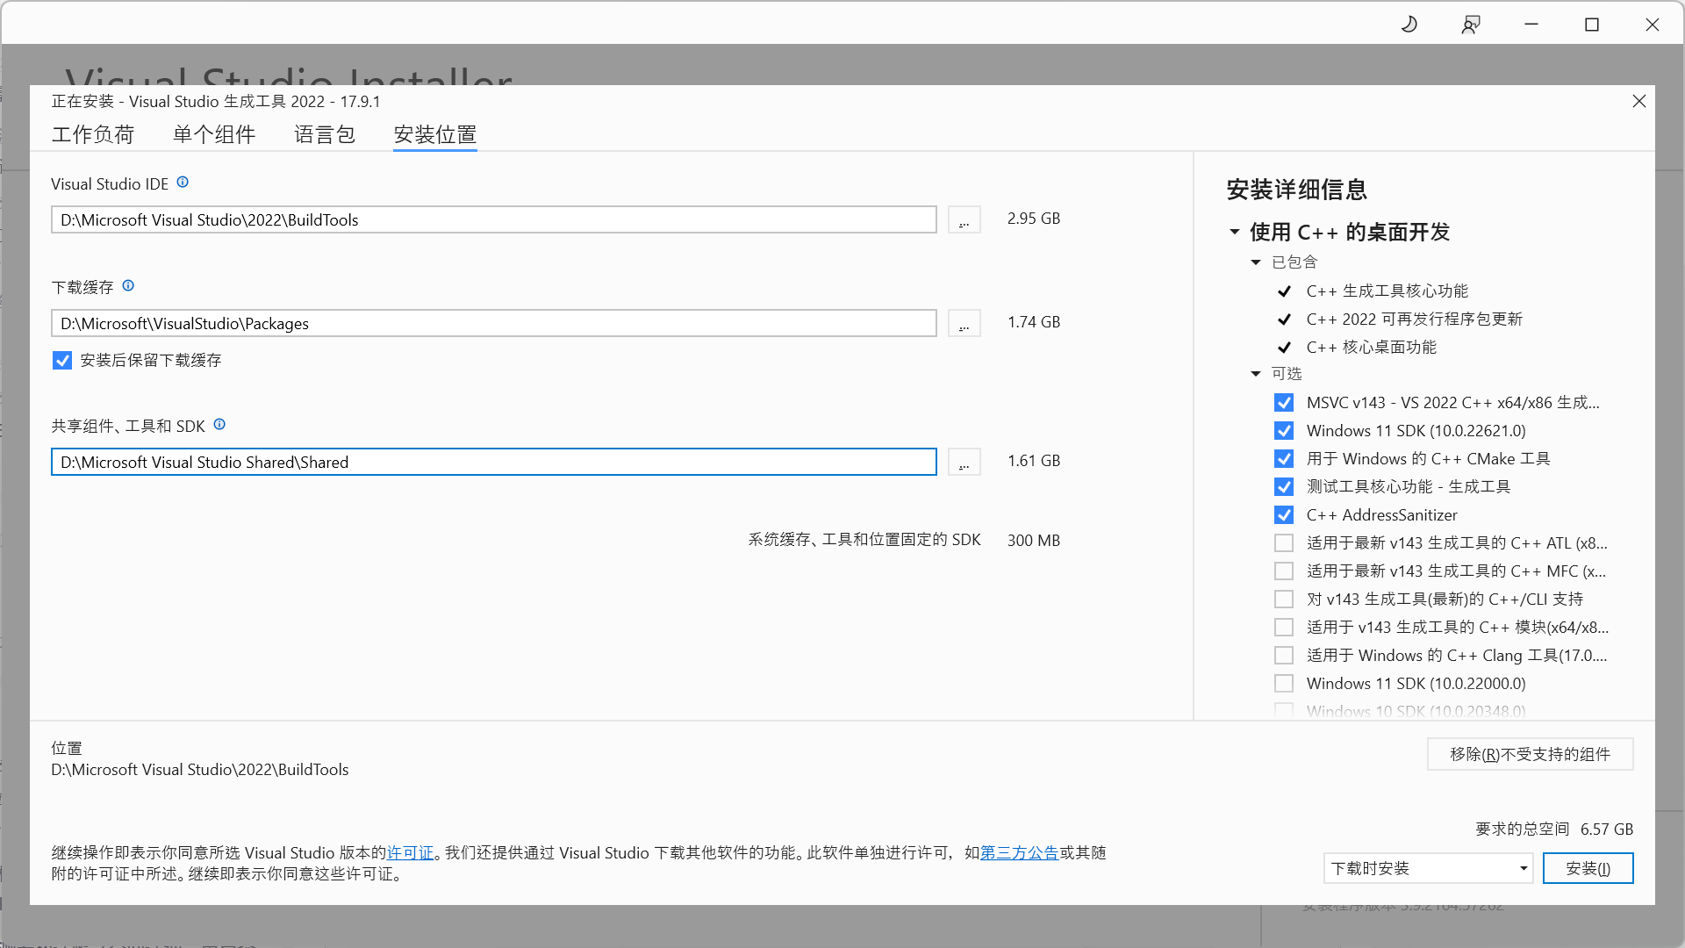Viewport: 1685px width, 948px height.
Task: Enable Windows 11 SDK (10.0.22000.0) checkbox
Action: [x=1284, y=684]
